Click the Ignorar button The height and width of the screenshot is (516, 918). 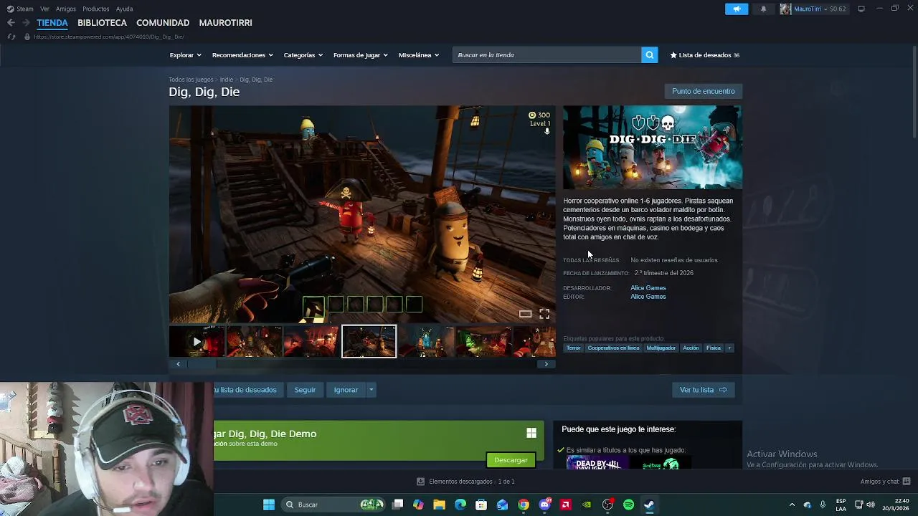click(346, 390)
